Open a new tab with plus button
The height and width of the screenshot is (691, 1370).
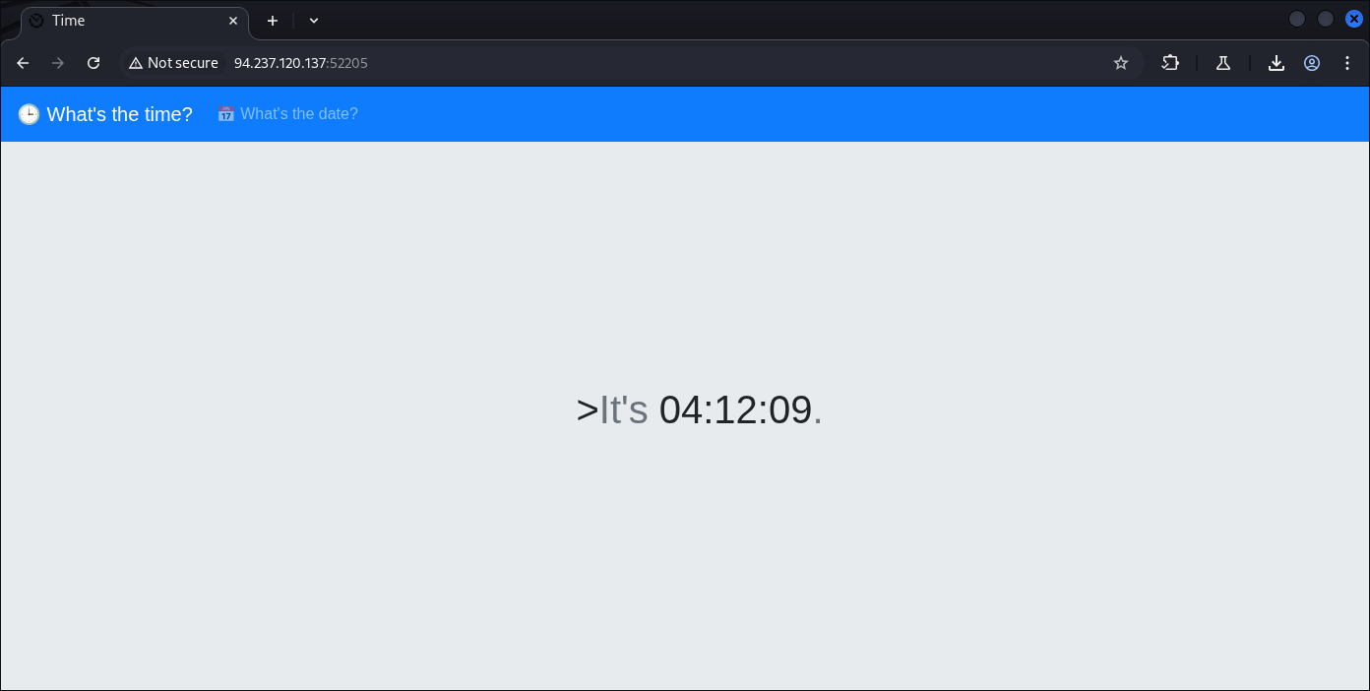[273, 21]
